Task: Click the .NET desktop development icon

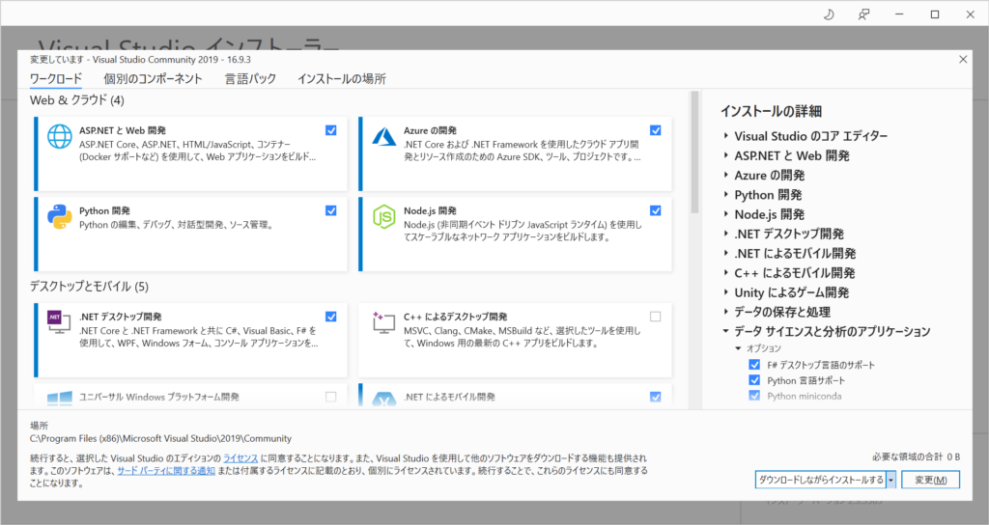Action: [59, 321]
